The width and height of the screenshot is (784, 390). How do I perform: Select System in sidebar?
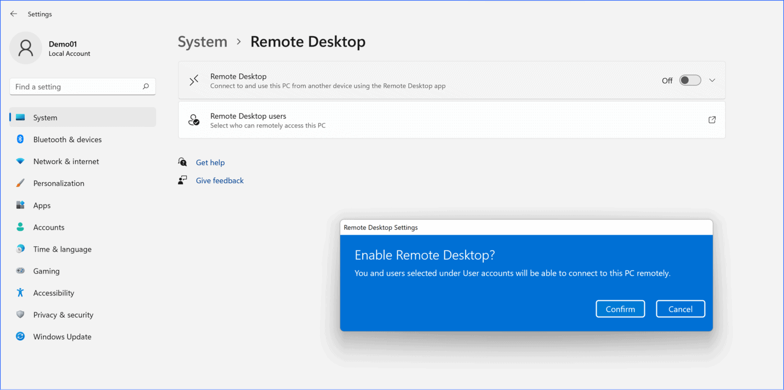pos(83,118)
